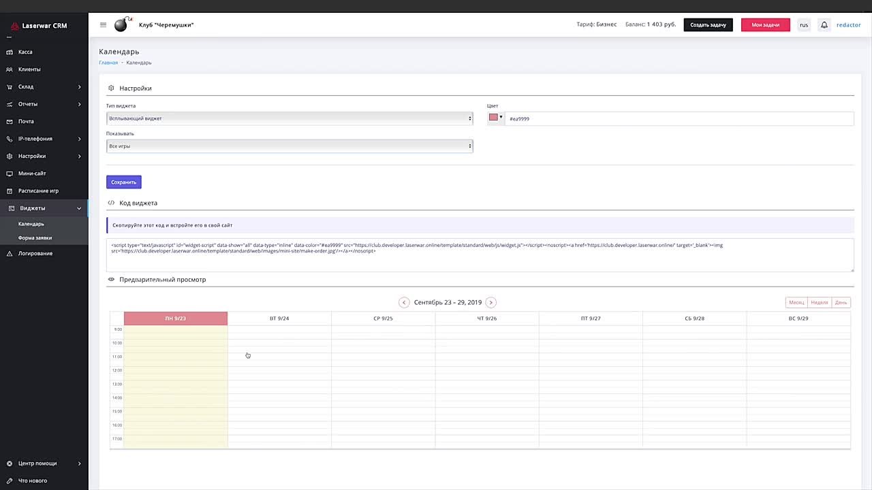The width and height of the screenshot is (872, 490).
Task: Switch calendar preview to Неделя view
Action: (x=820, y=302)
